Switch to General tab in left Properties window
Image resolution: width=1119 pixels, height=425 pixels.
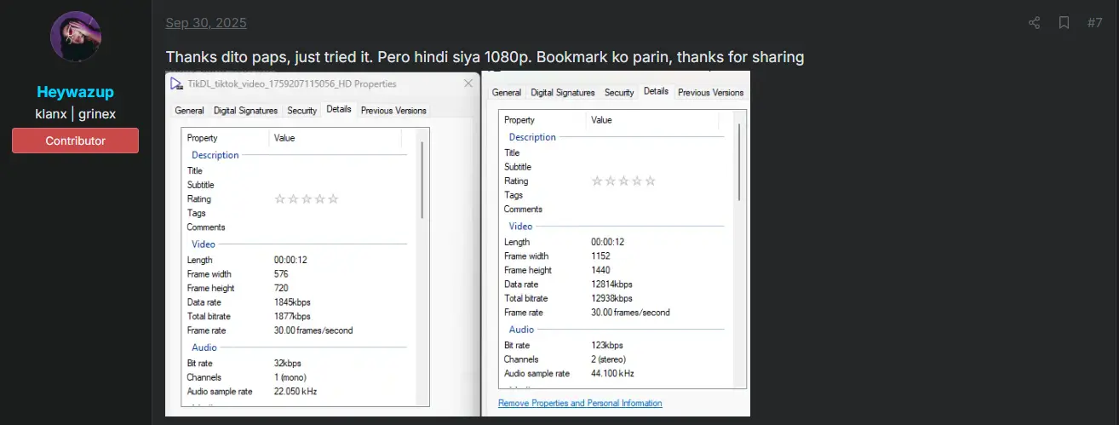click(189, 110)
